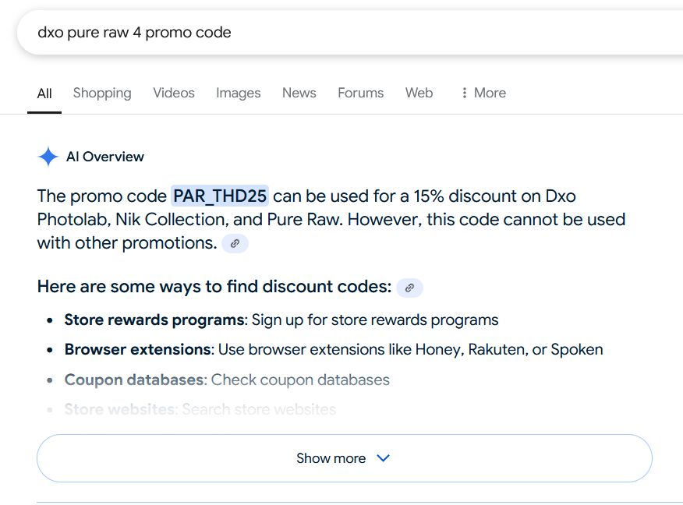Viewport: 683px width, 505px height.
Task: Select the All results tab
Action: (x=44, y=94)
